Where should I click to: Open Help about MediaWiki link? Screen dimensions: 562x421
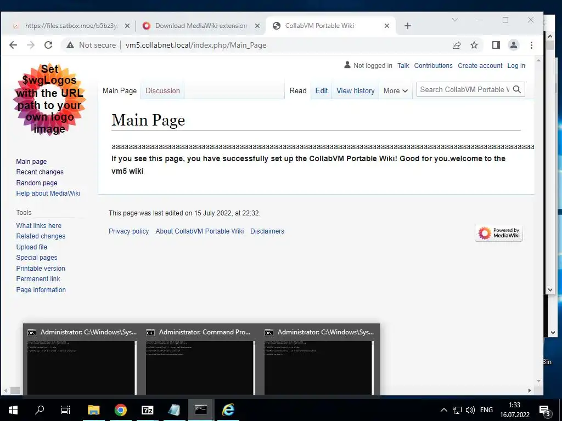[x=48, y=194]
